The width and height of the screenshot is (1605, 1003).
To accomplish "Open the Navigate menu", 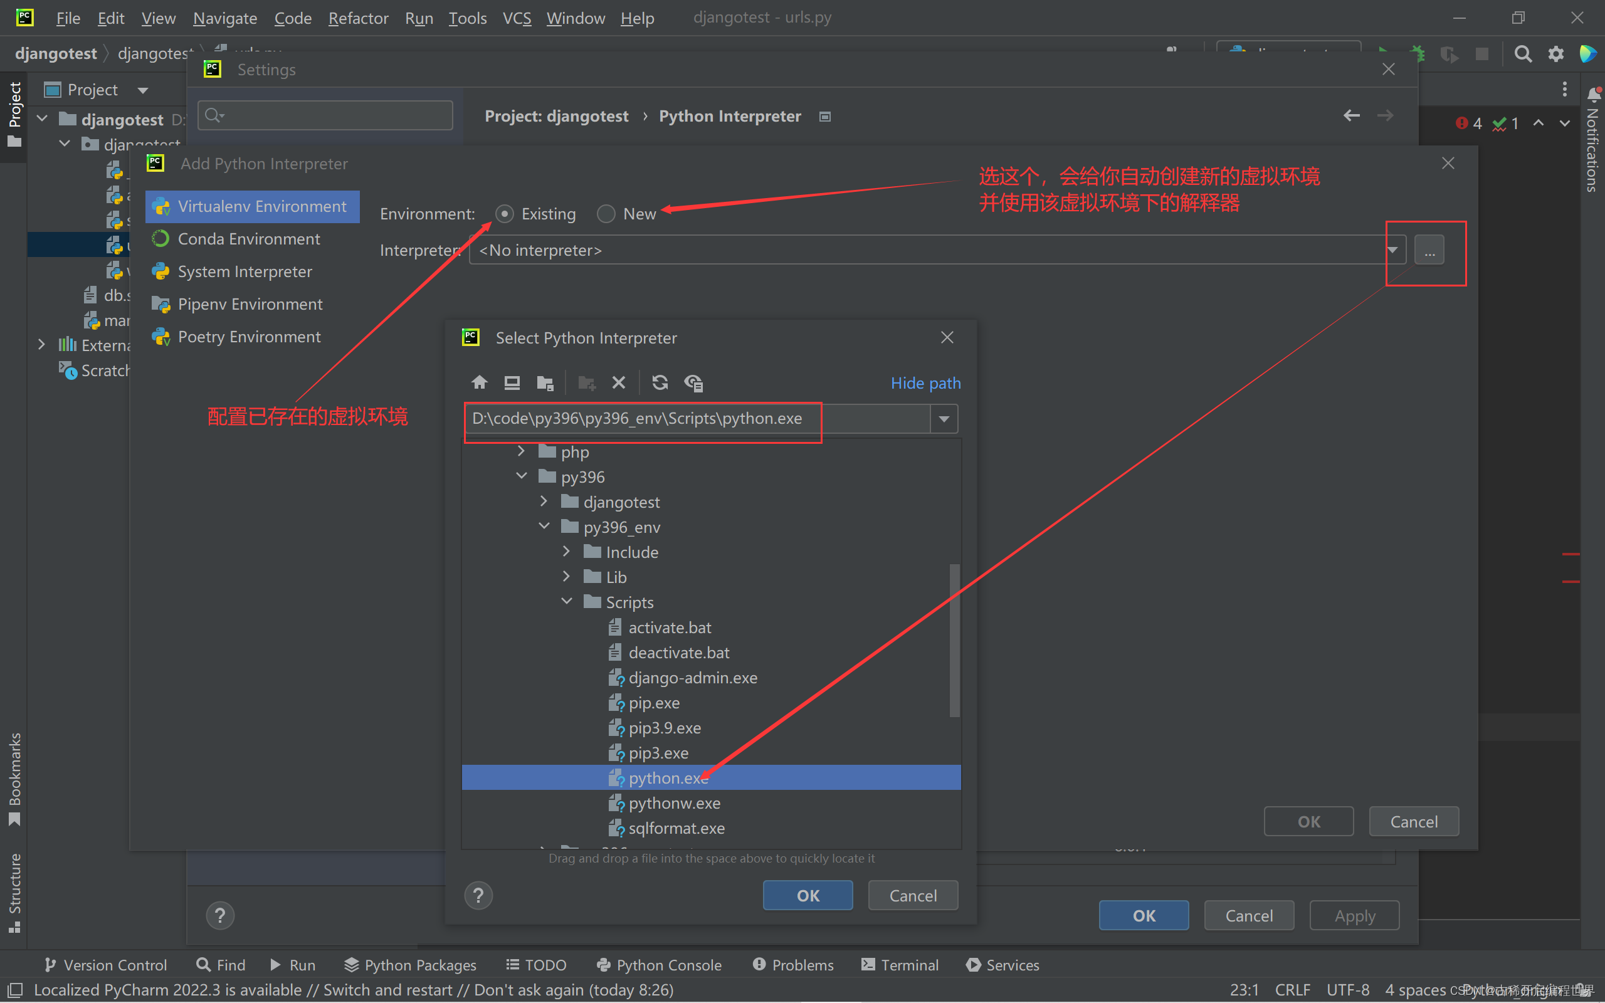I will (225, 18).
